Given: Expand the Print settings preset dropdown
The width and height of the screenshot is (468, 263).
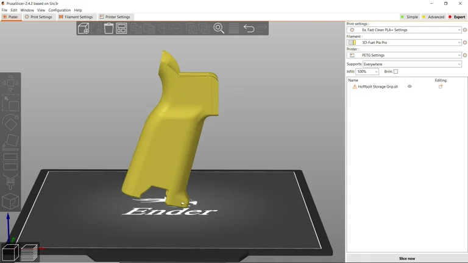Looking at the screenshot, I should 459,30.
